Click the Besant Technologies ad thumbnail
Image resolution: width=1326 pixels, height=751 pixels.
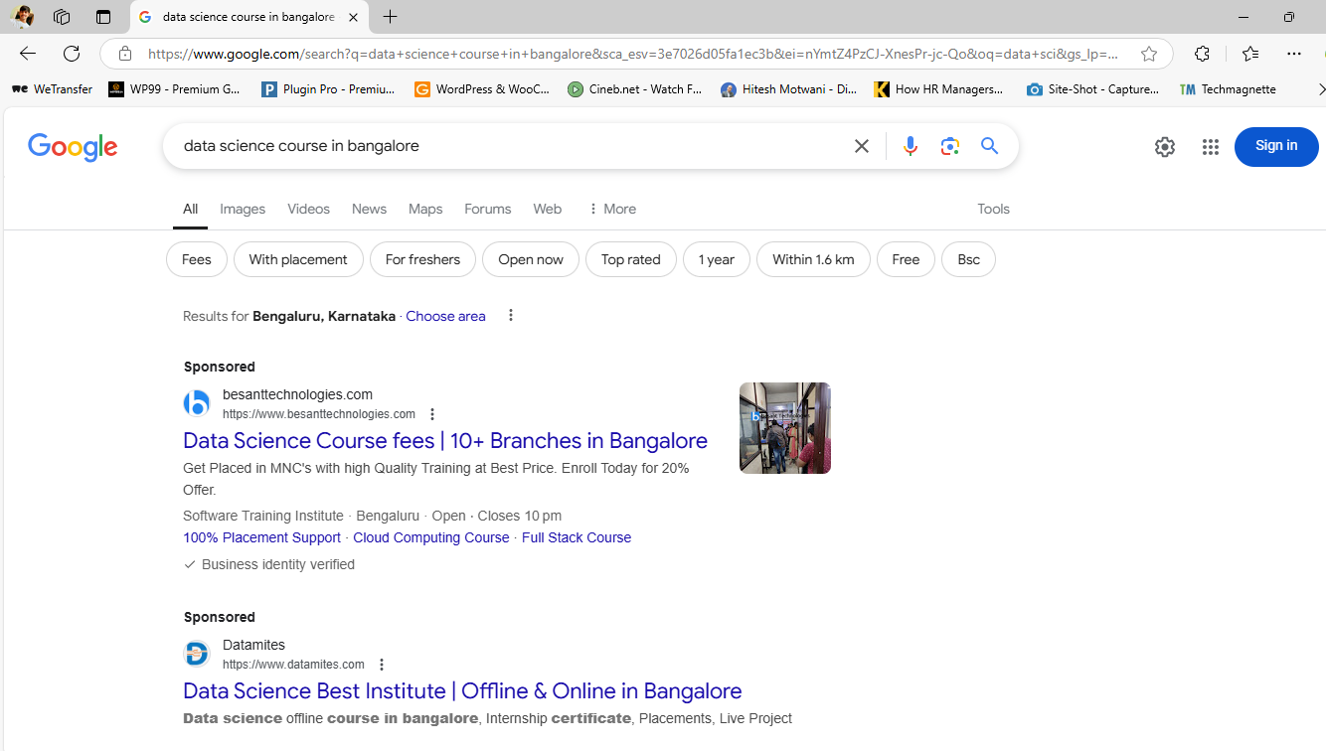point(784,428)
